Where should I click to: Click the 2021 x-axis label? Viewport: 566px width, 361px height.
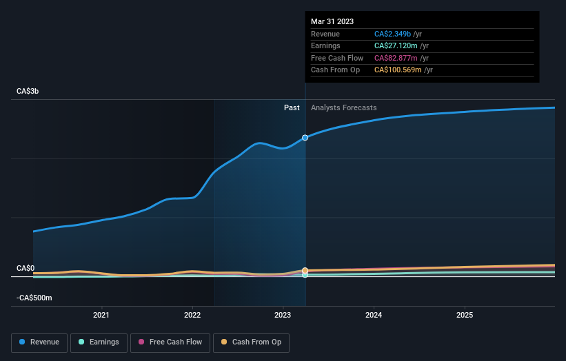click(101, 315)
